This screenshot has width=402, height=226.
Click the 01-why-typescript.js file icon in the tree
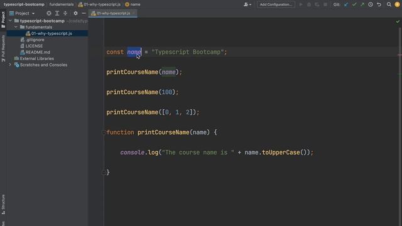click(28, 33)
